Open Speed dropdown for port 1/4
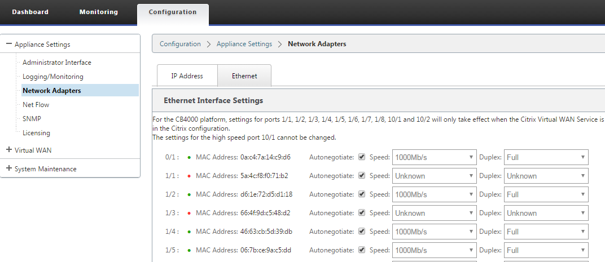The image size is (605, 262). tap(435, 232)
